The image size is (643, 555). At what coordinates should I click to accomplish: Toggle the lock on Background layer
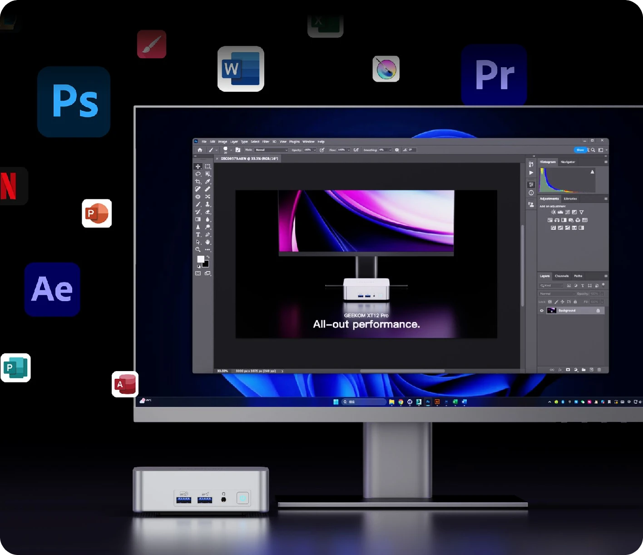598,311
